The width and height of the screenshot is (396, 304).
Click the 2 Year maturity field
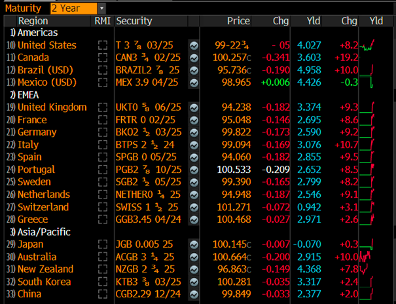pyautogui.click(x=74, y=9)
